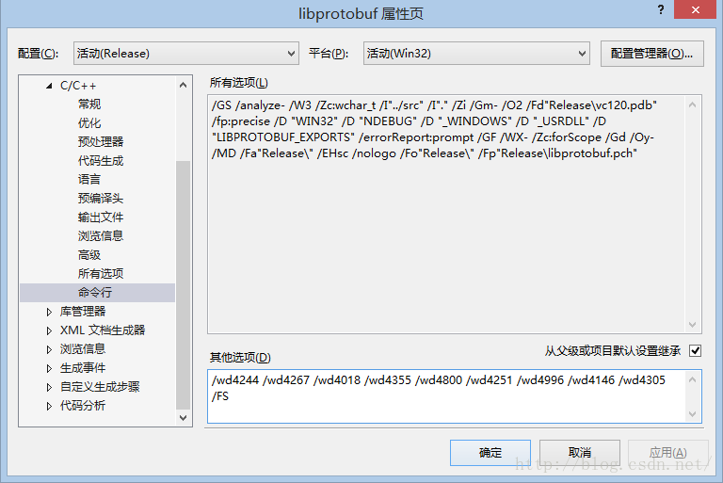Click 其他选项 box scroll up arrow
Viewport: 723px width, 483px height.
(x=692, y=379)
